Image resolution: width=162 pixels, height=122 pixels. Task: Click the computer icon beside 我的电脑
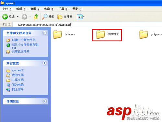coord(8,85)
